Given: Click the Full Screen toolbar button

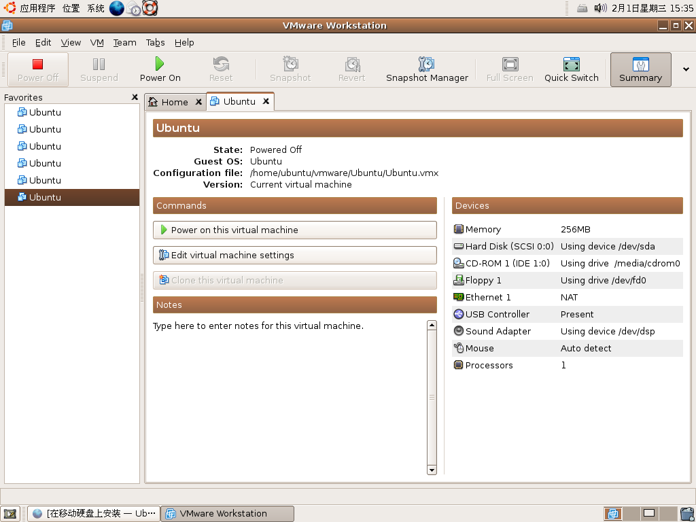Looking at the screenshot, I should pyautogui.click(x=510, y=70).
